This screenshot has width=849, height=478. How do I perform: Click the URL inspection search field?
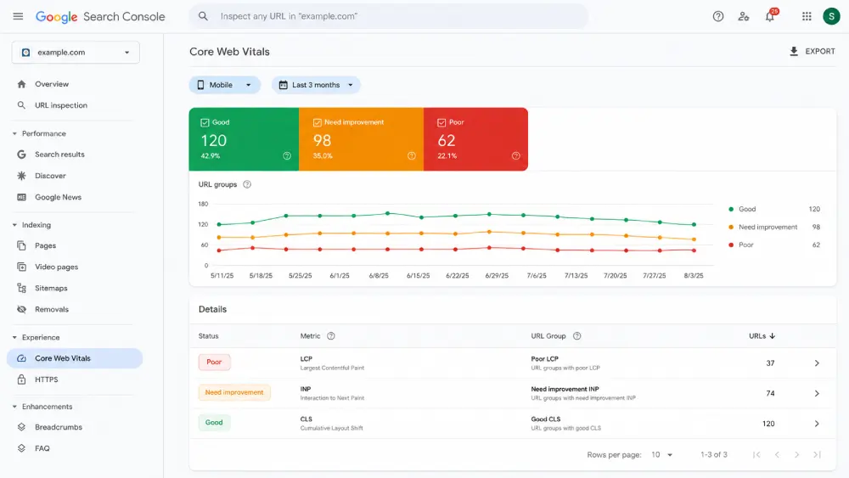pyautogui.click(x=388, y=16)
